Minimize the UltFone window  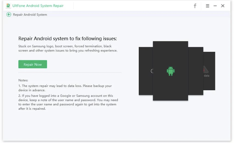(x=215, y=6)
